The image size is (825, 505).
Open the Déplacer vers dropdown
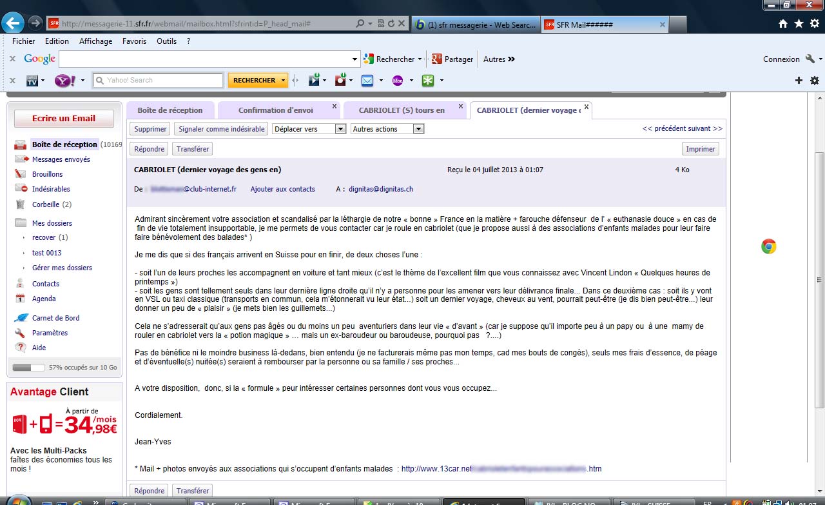(x=309, y=129)
